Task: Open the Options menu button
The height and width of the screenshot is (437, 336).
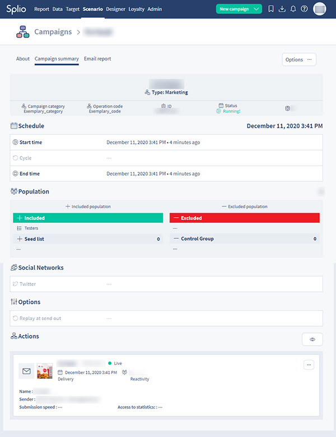Action: pyautogui.click(x=299, y=59)
